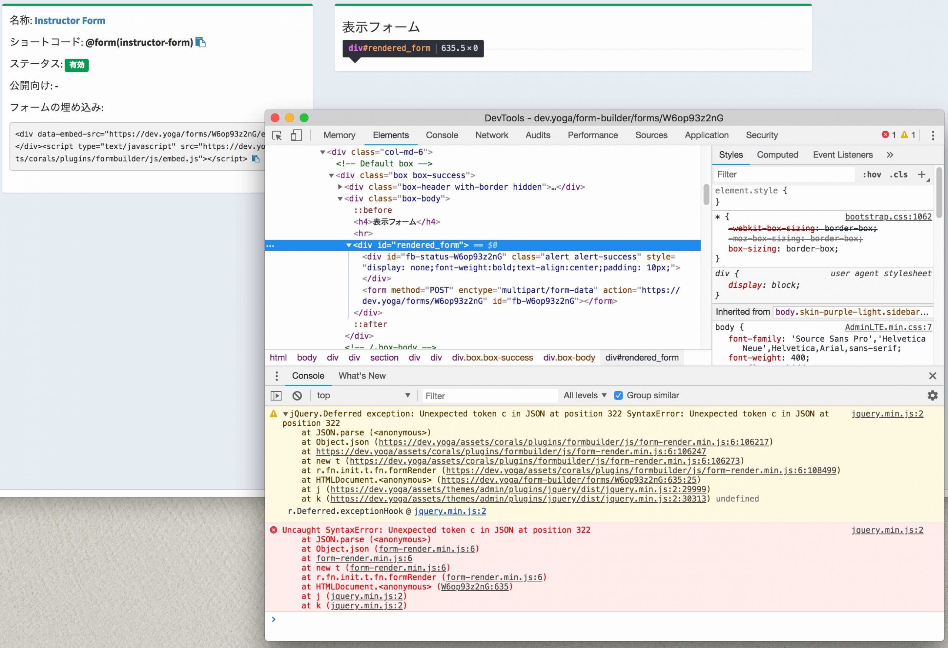The width and height of the screenshot is (948, 648).
Task: Toggle Group similar checkbox
Action: (x=618, y=395)
